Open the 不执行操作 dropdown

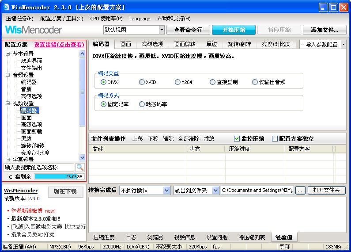click(166, 191)
